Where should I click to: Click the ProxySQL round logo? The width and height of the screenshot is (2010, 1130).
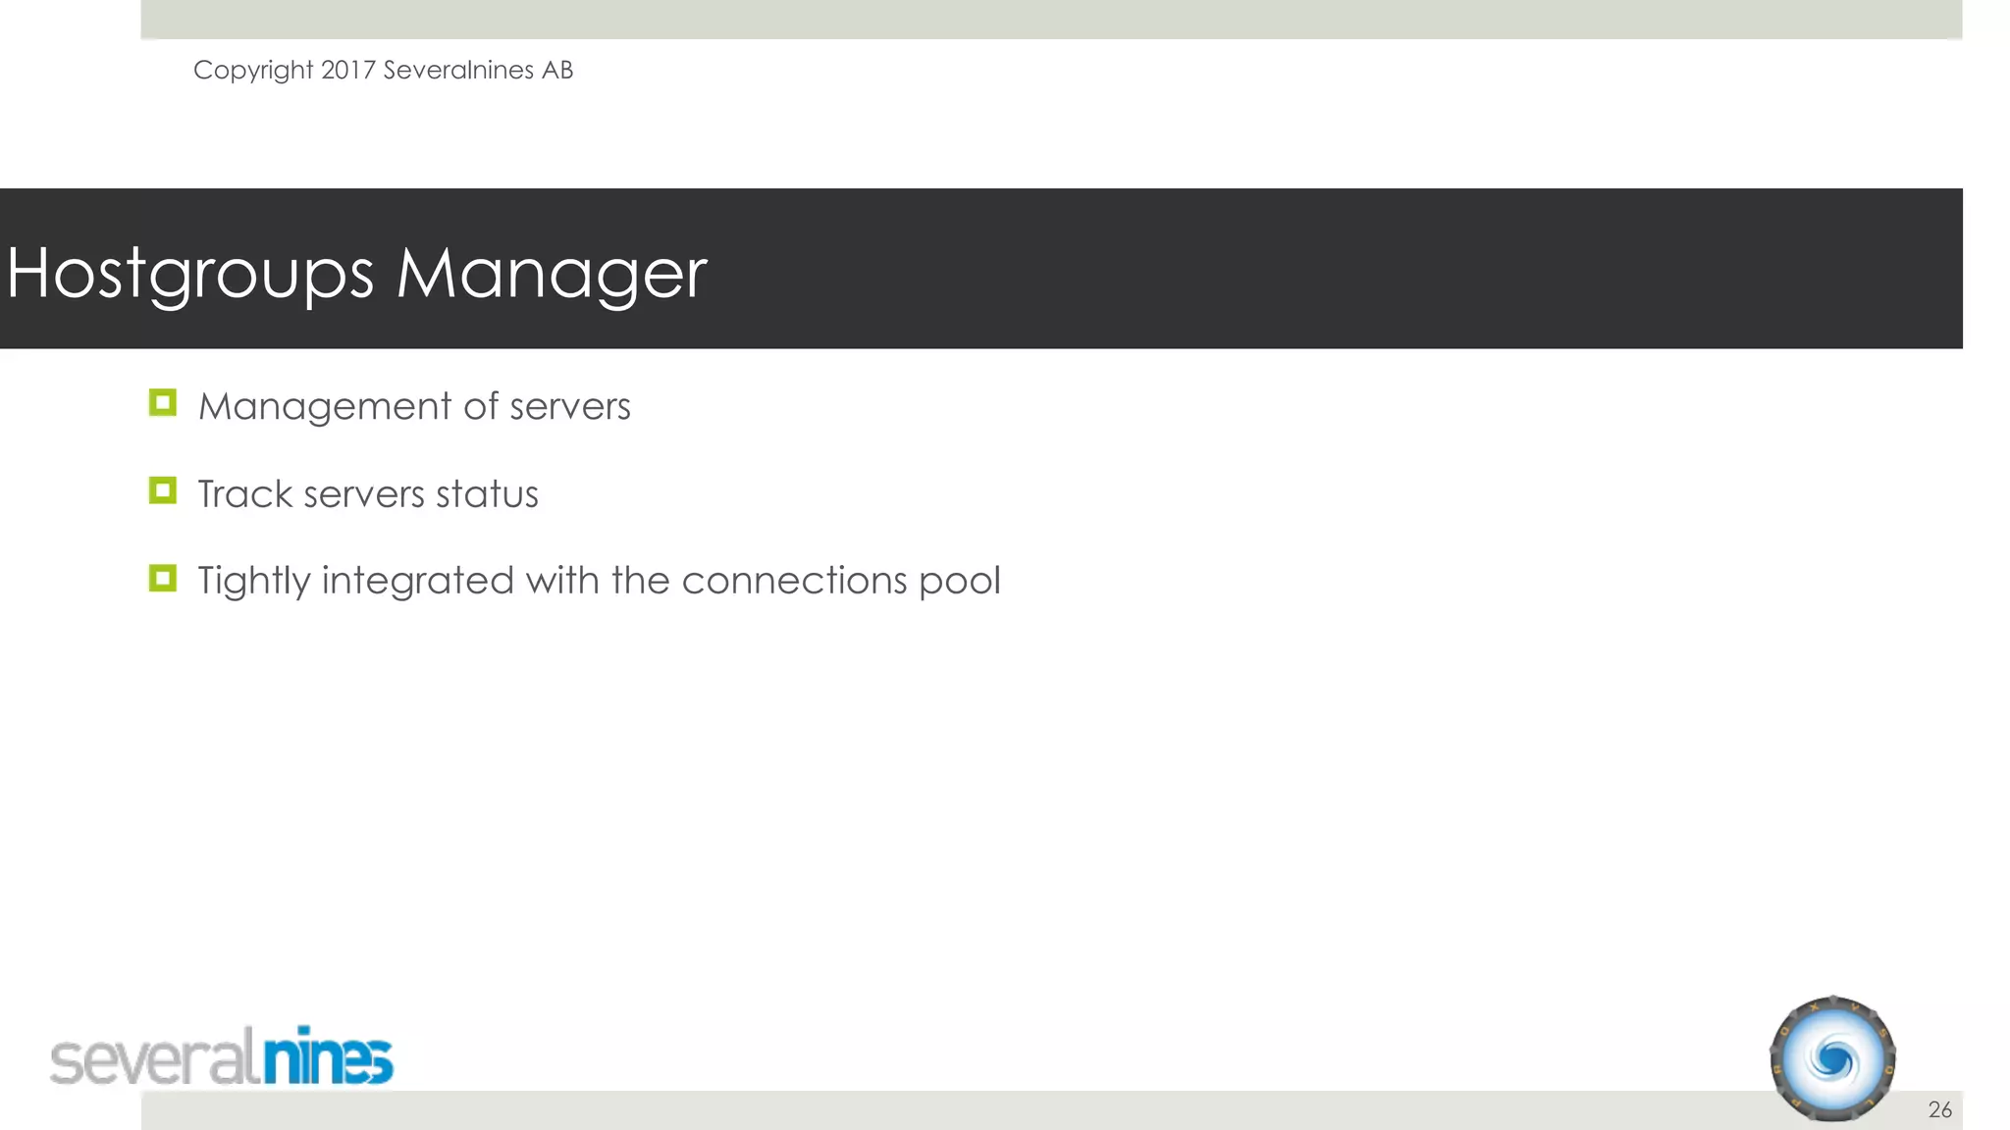click(1832, 1059)
